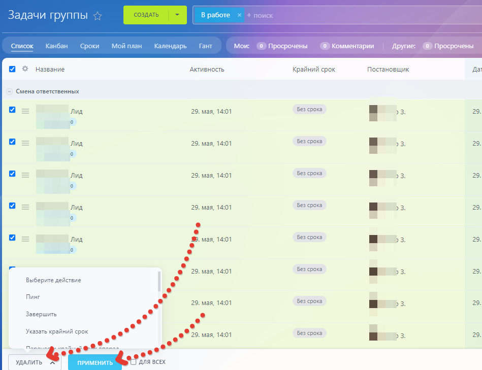Select Пинг in the action list
Viewport: 482px width, 370px height.
[33, 297]
